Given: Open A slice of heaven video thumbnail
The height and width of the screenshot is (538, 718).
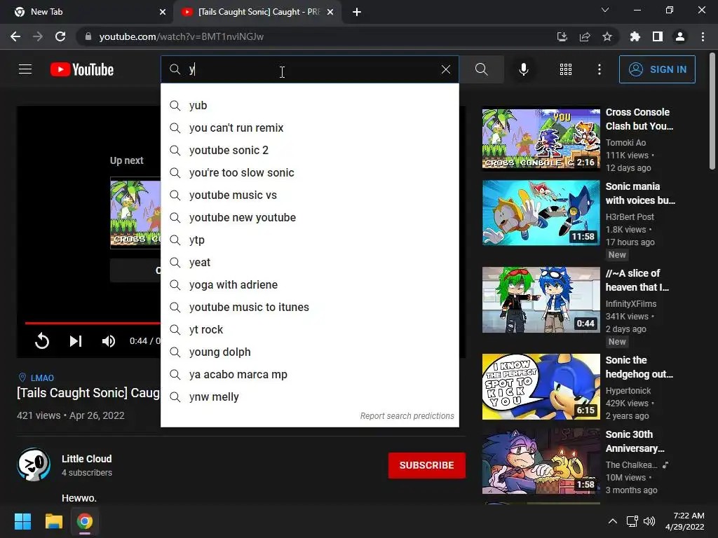Looking at the screenshot, I should 541,300.
